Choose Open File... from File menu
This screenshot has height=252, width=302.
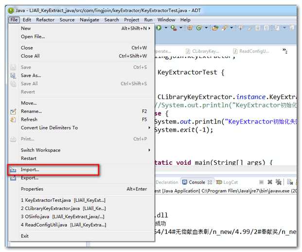pyautogui.click(x=81, y=37)
